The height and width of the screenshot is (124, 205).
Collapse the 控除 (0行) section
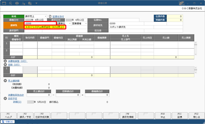(5, 64)
